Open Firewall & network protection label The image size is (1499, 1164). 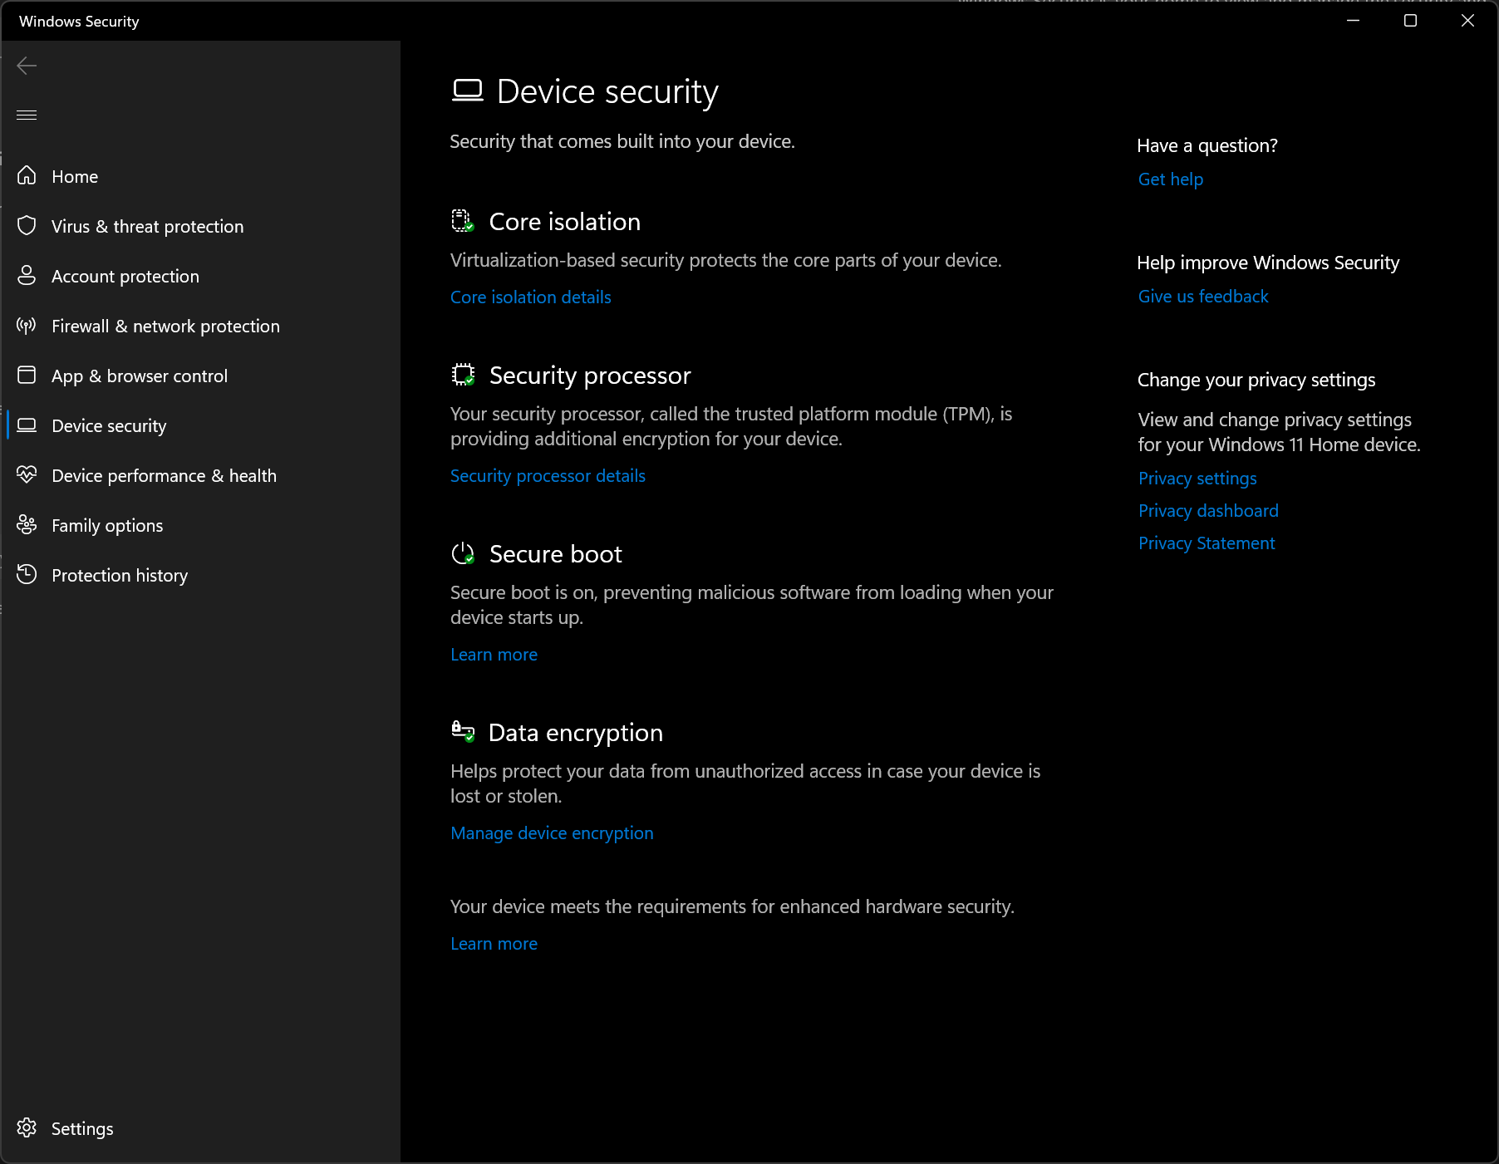[165, 326]
